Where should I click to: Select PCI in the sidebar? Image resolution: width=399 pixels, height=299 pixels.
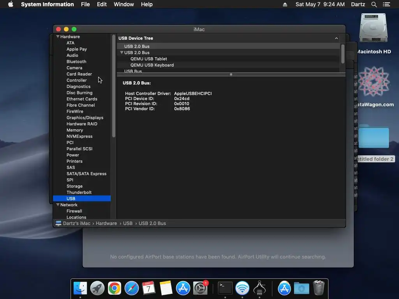70,142
